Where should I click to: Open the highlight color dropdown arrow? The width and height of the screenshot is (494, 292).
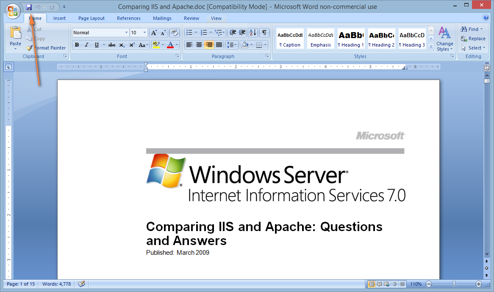click(x=163, y=45)
